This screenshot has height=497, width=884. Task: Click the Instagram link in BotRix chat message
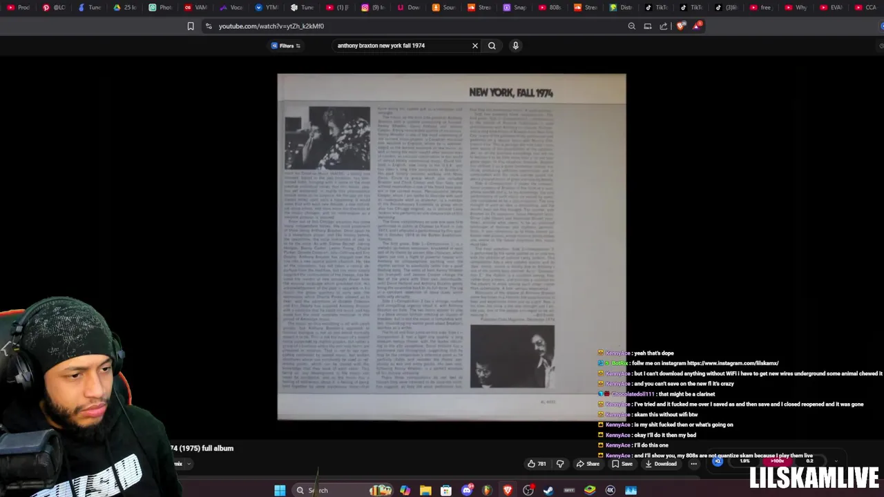click(733, 363)
